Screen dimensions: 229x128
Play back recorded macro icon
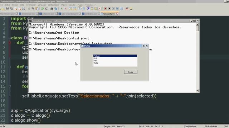click(x=113, y=9)
